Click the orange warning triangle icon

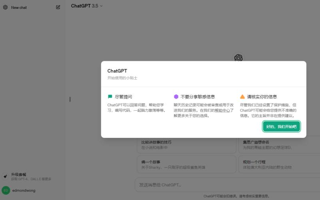coord(242,97)
